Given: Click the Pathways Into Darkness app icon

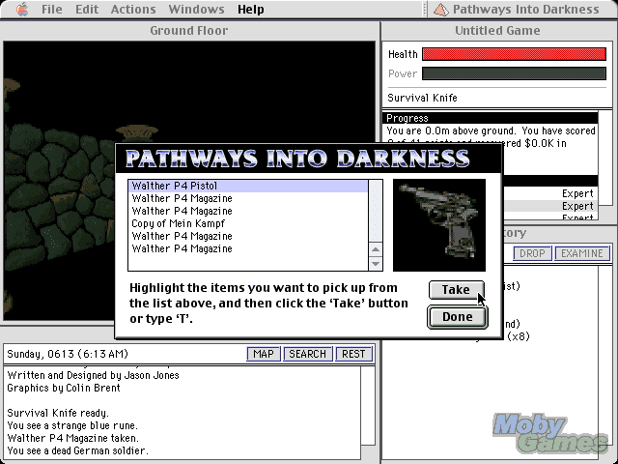Looking at the screenshot, I should (x=441, y=10).
